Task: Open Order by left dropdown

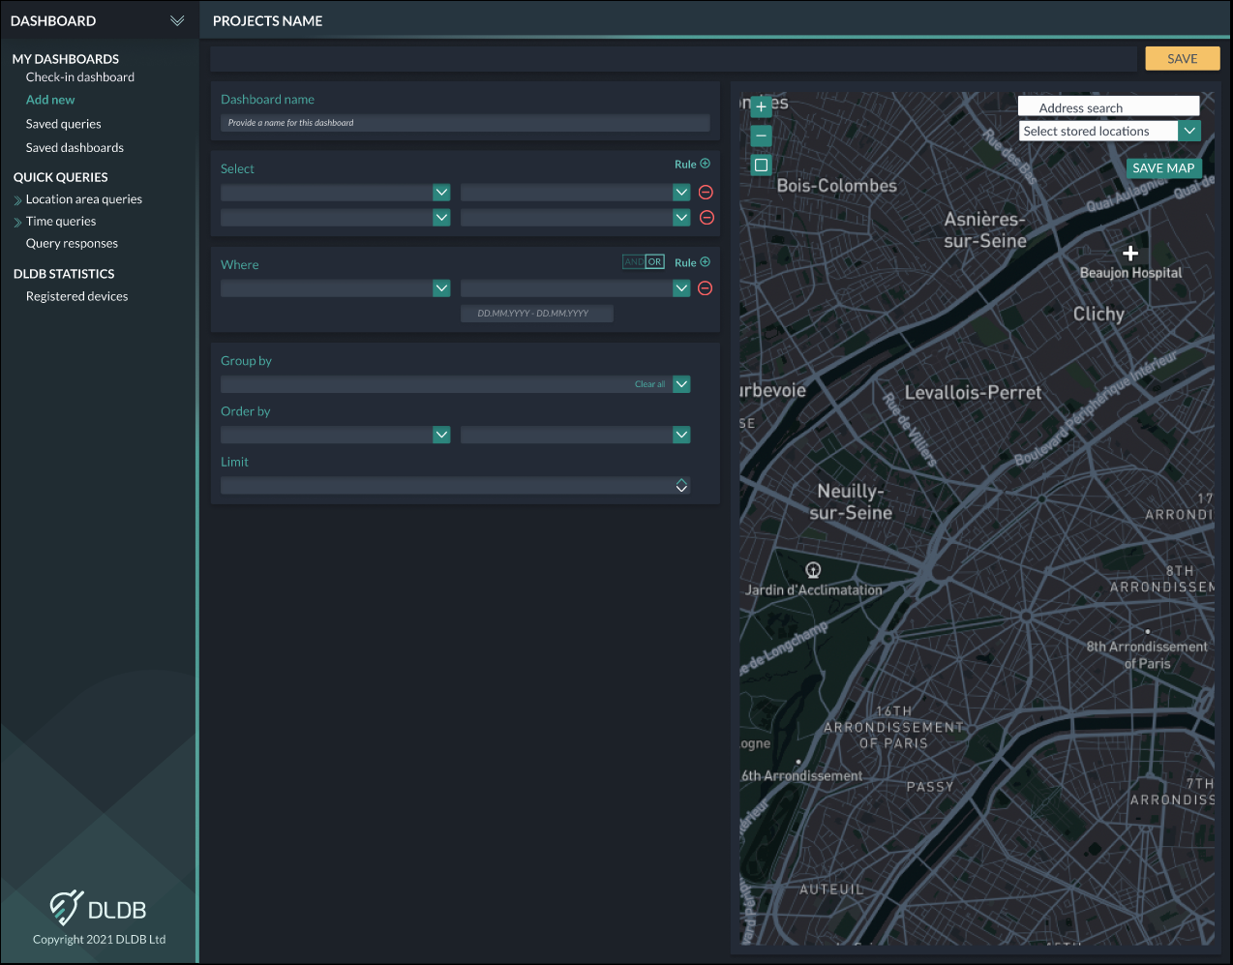Action: click(x=441, y=435)
